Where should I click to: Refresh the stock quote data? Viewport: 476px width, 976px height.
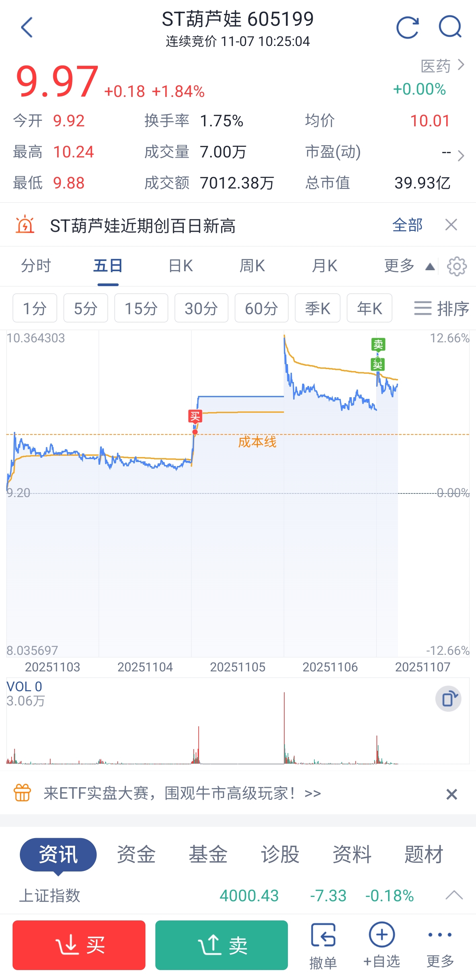point(408,27)
